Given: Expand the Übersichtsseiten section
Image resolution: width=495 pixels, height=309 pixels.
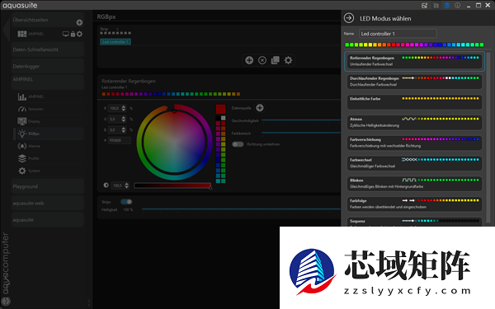Looking at the screenshot, I should [x=47, y=20].
